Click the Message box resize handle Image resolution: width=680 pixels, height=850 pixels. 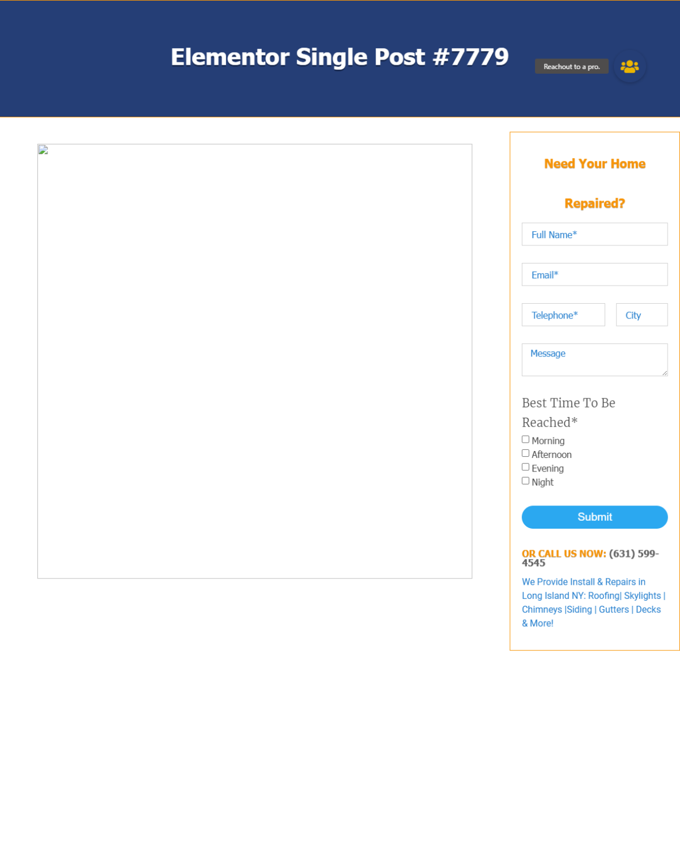pos(664,372)
